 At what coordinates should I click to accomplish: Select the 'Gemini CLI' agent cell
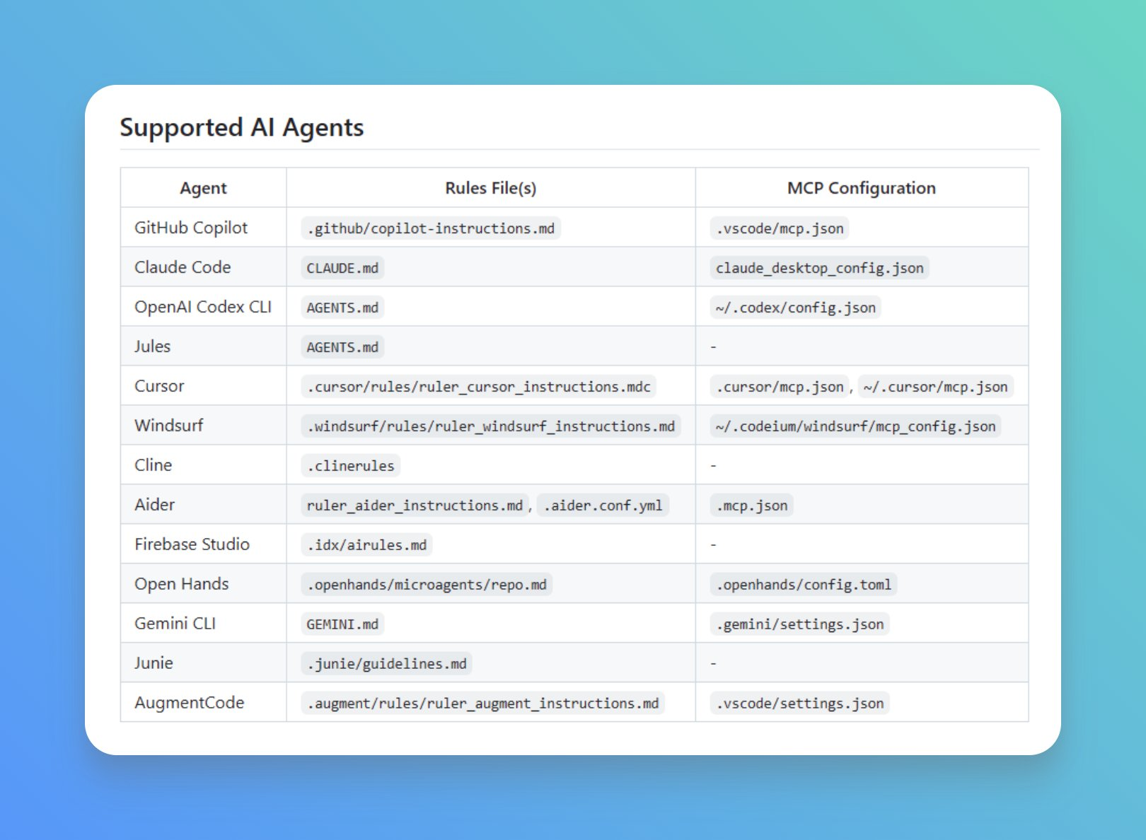click(203, 624)
